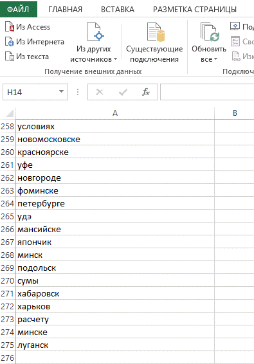Click cell with text уфе
Image resolution: width=254 pixels, height=364 pixels.
[x=115, y=165]
